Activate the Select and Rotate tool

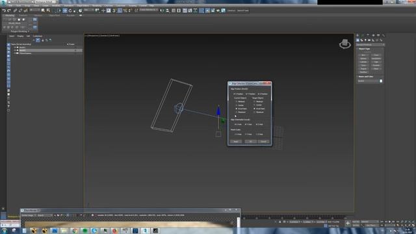(x=70, y=10)
